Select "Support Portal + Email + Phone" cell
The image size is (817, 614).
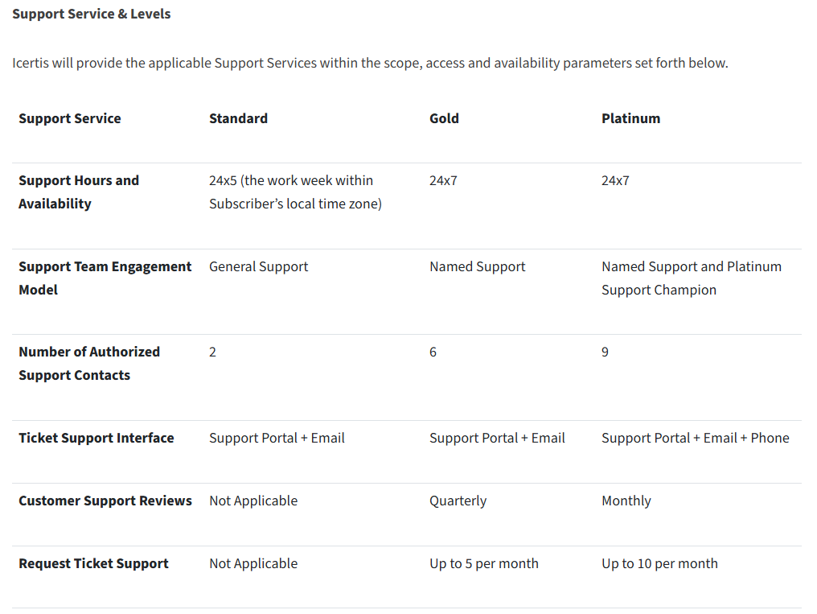[695, 438]
